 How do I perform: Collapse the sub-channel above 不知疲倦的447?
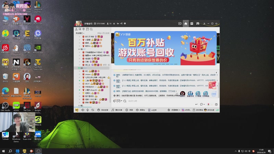pos(79,49)
